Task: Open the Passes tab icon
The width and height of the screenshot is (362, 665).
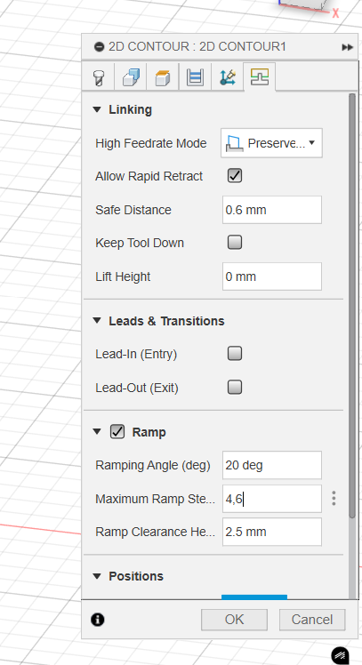Action: pyautogui.click(x=195, y=77)
